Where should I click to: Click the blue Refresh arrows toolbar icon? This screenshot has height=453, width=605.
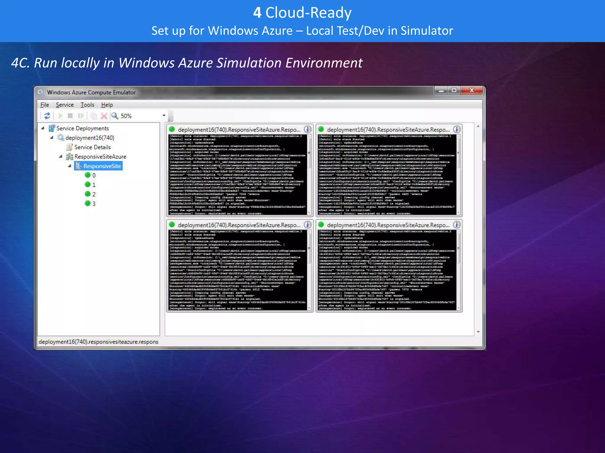(x=47, y=116)
